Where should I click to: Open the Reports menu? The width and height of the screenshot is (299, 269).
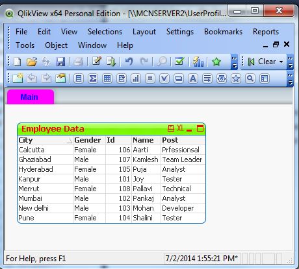point(266,32)
